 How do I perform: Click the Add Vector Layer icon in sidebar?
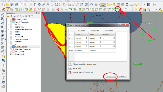click(2, 15)
